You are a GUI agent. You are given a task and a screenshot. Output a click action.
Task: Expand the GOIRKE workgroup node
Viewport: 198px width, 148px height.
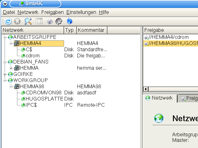5,74
